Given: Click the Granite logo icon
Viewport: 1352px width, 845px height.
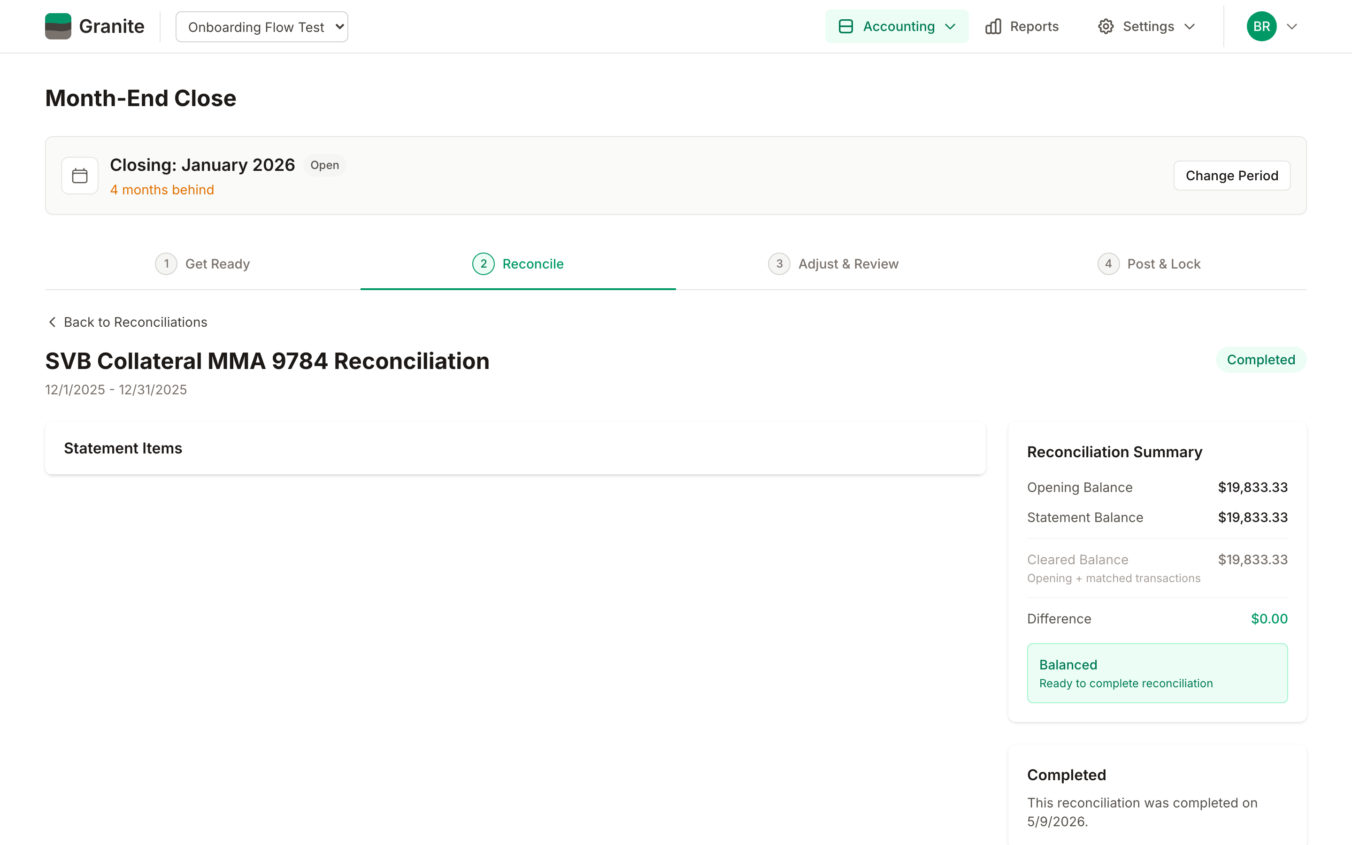Looking at the screenshot, I should [58, 26].
